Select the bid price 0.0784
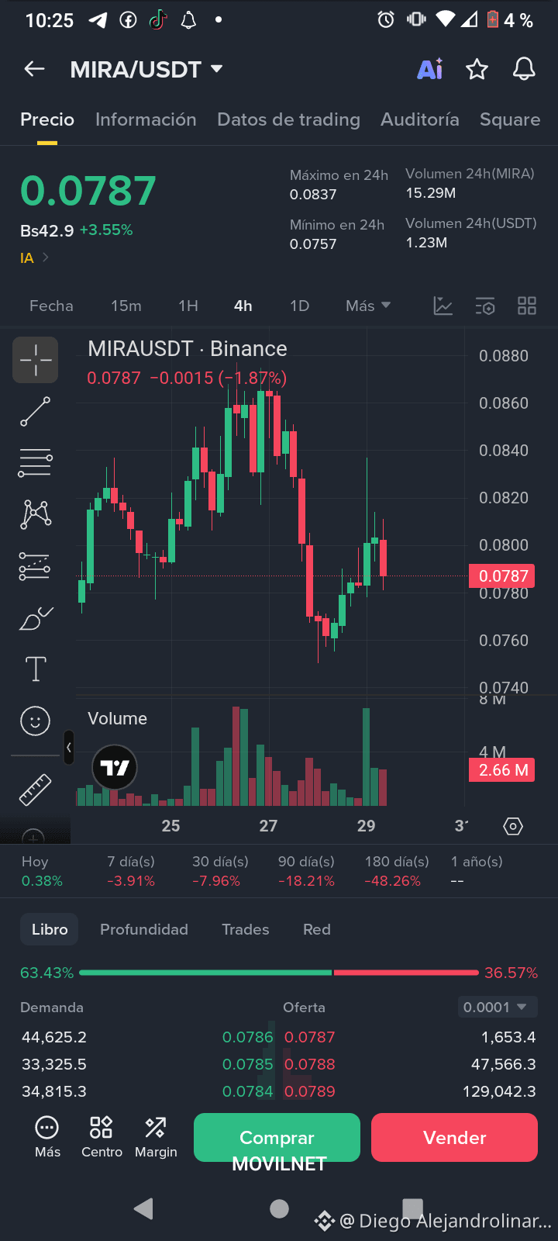The width and height of the screenshot is (558, 1241). coord(247,1091)
